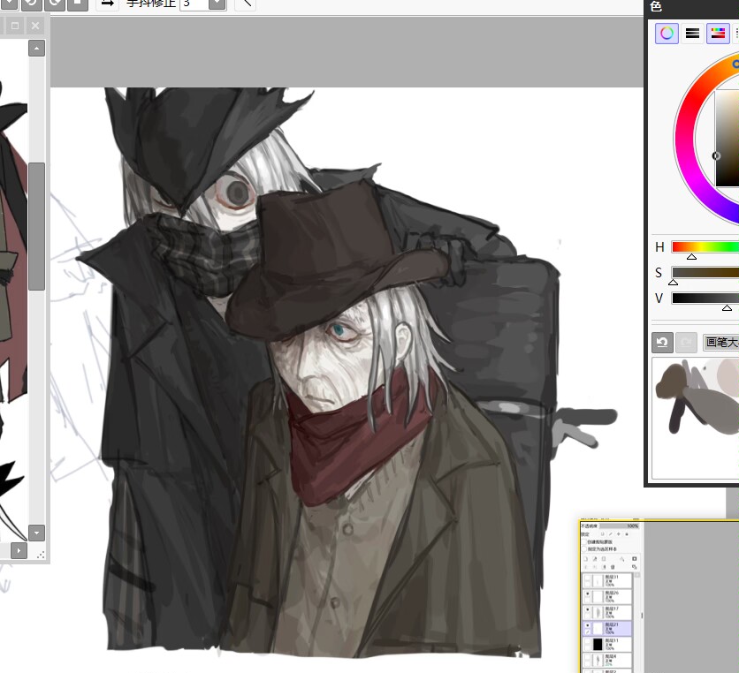Click the scratchpad redo button
739x673 pixels.
pos(686,343)
